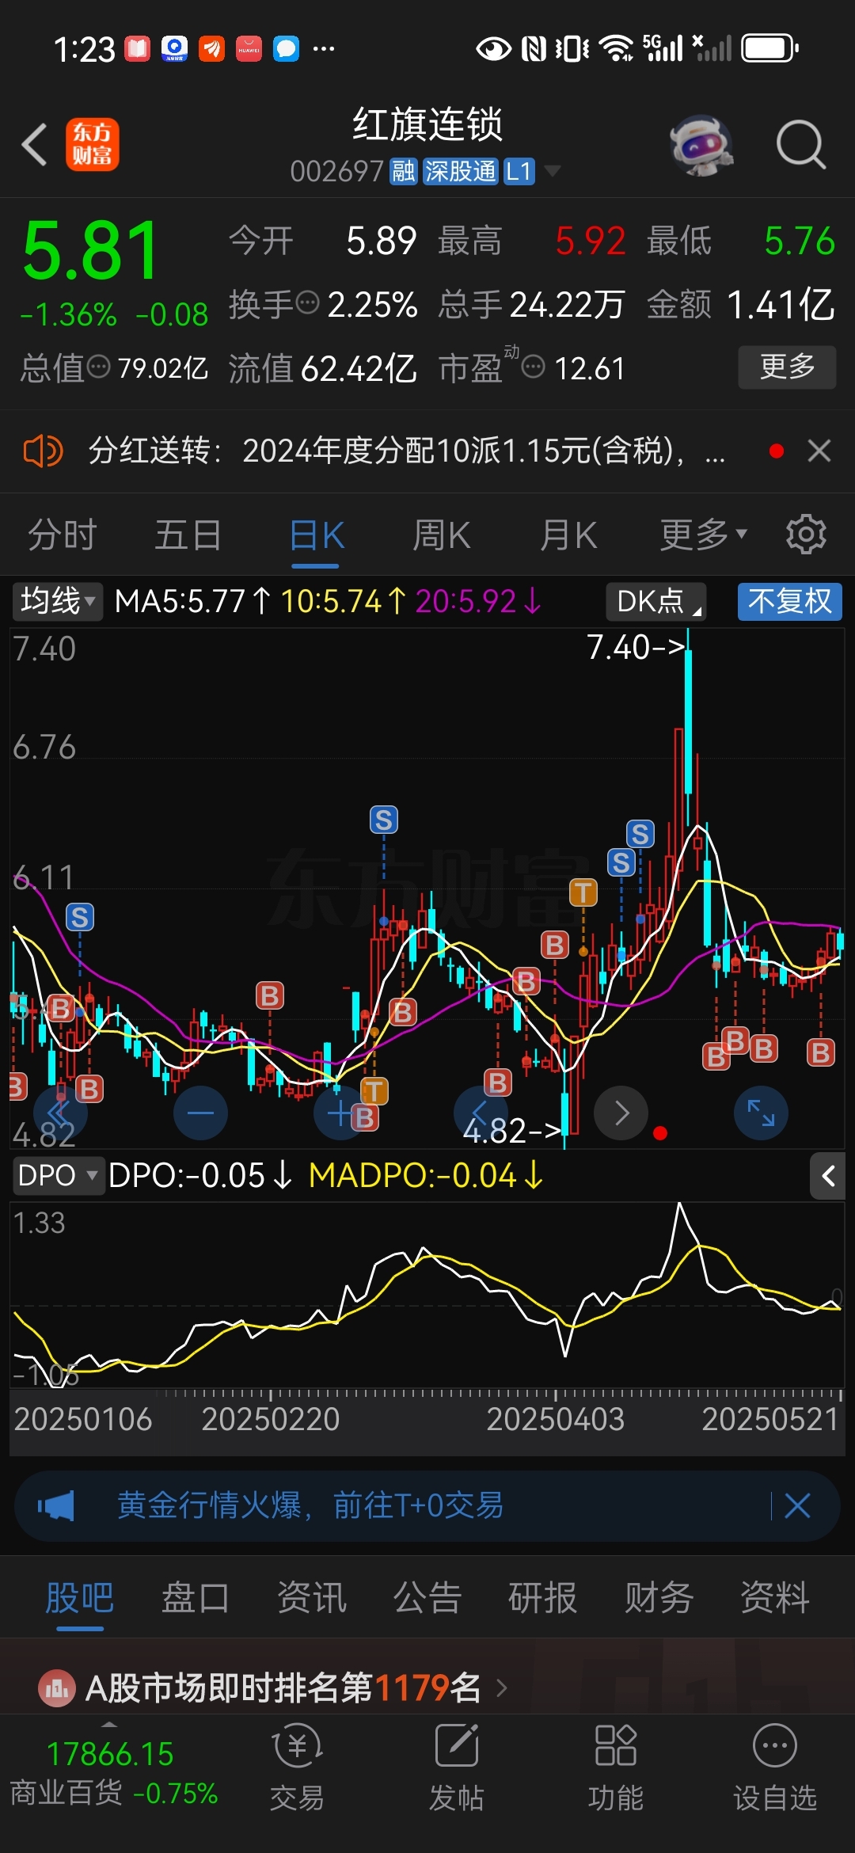This screenshot has height=1853, width=855.
Task: Move chart left one step
Action: pyautogui.click(x=480, y=1113)
